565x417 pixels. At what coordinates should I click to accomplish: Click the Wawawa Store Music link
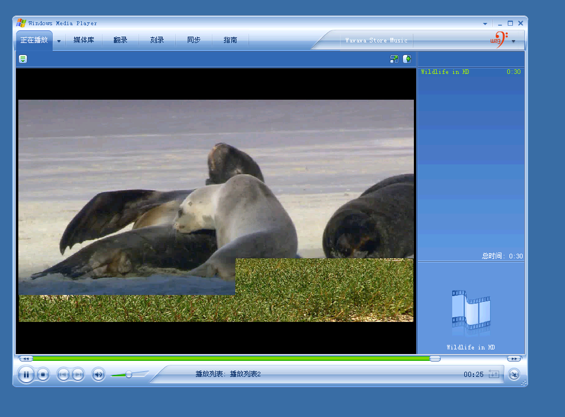(x=376, y=41)
